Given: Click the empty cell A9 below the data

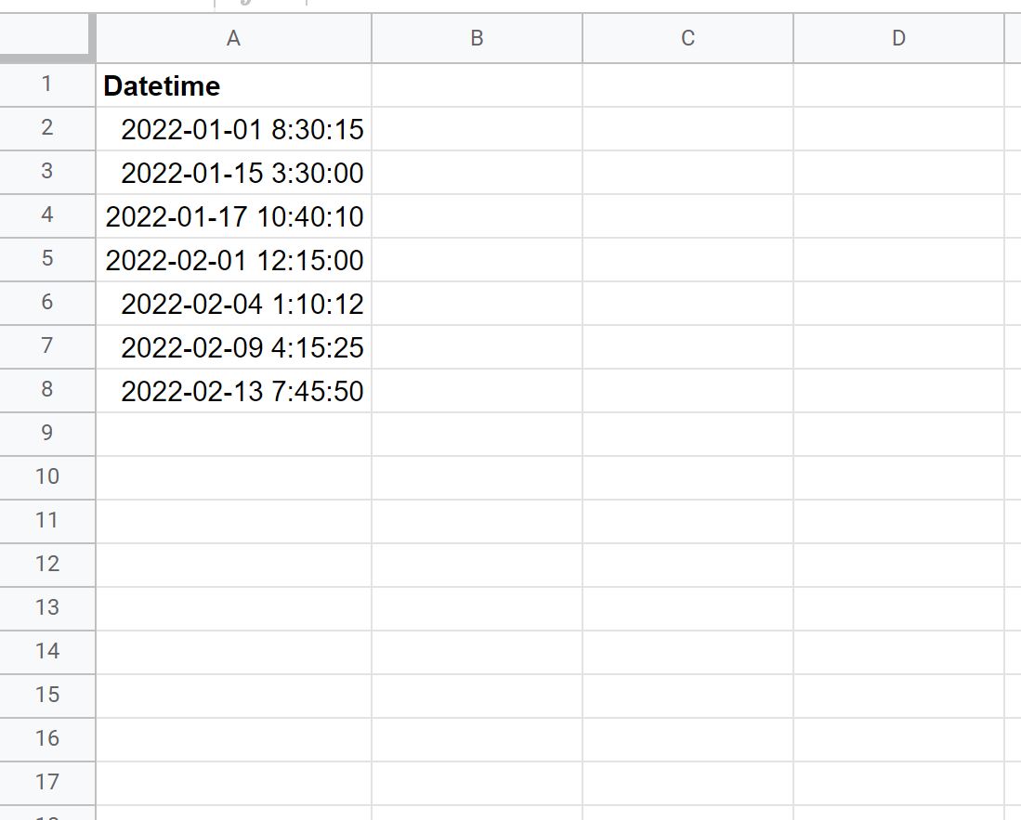Looking at the screenshot, I should click(x=233, y=433).
